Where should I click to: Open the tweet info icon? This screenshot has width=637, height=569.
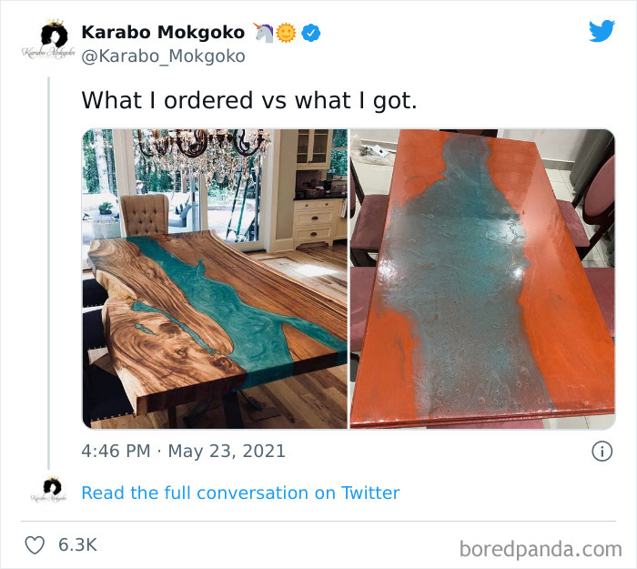pyautogui.click(x=602, y=451)
